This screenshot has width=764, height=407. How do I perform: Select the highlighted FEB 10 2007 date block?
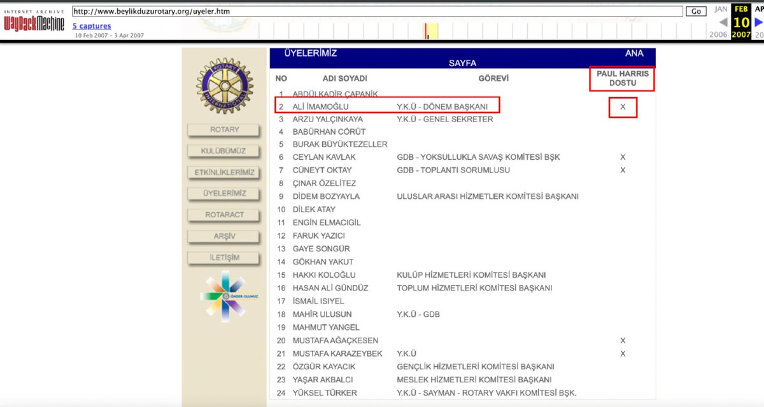[740, 19]
